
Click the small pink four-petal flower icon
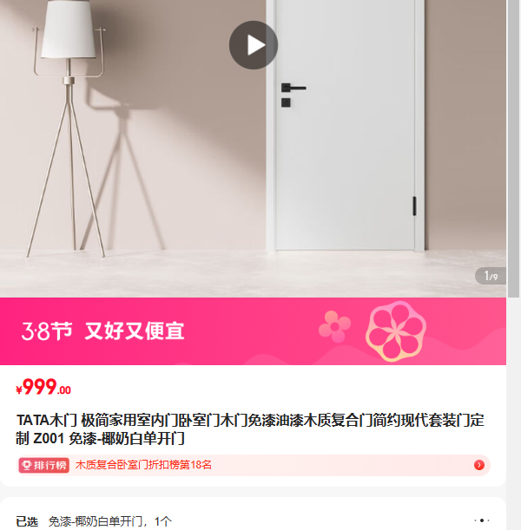point(334,326)
